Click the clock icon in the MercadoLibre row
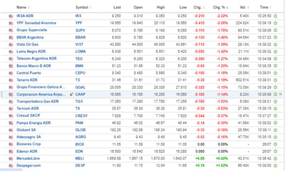 click(275, 158)
